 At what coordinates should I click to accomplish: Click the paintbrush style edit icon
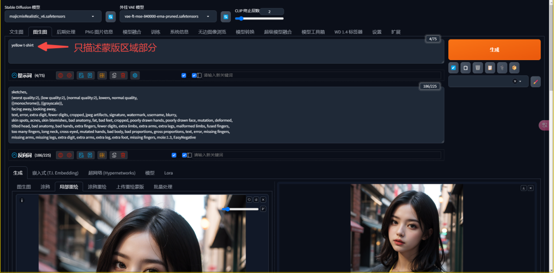[x=535, y=82]
